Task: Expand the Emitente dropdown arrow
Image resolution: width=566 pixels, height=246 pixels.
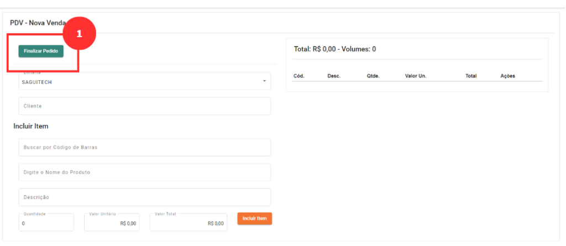Action: click(264, 81)
